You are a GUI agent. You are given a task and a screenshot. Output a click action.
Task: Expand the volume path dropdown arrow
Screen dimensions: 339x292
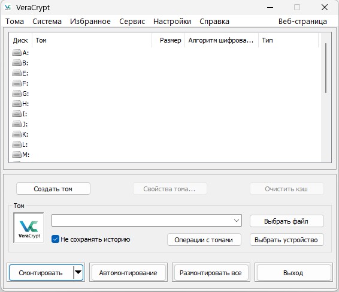pos(237,221)
